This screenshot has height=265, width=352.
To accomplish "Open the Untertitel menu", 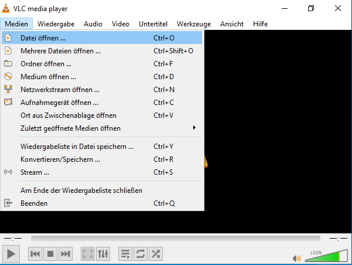I will pyautogui.click(x=153, y=24).
